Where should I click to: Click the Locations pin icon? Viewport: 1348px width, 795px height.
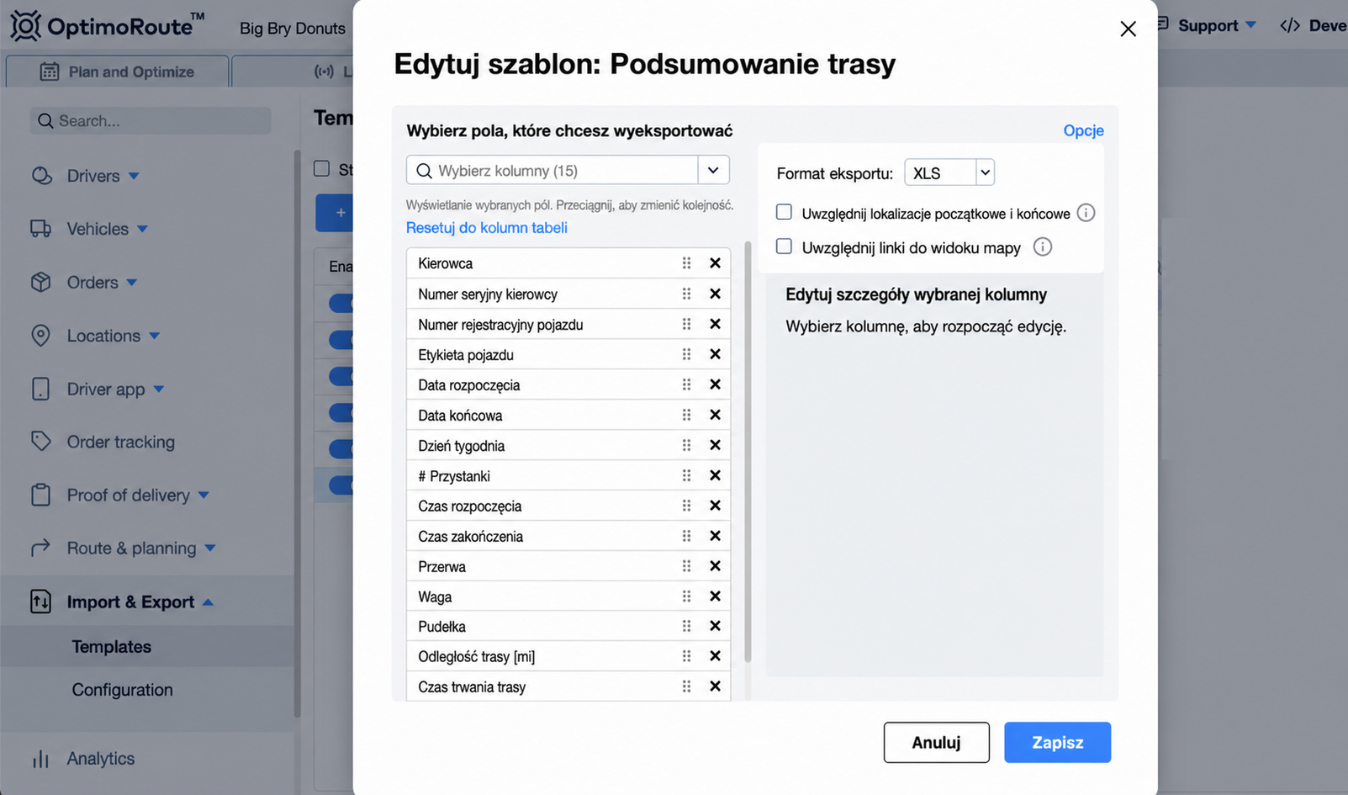41,336
